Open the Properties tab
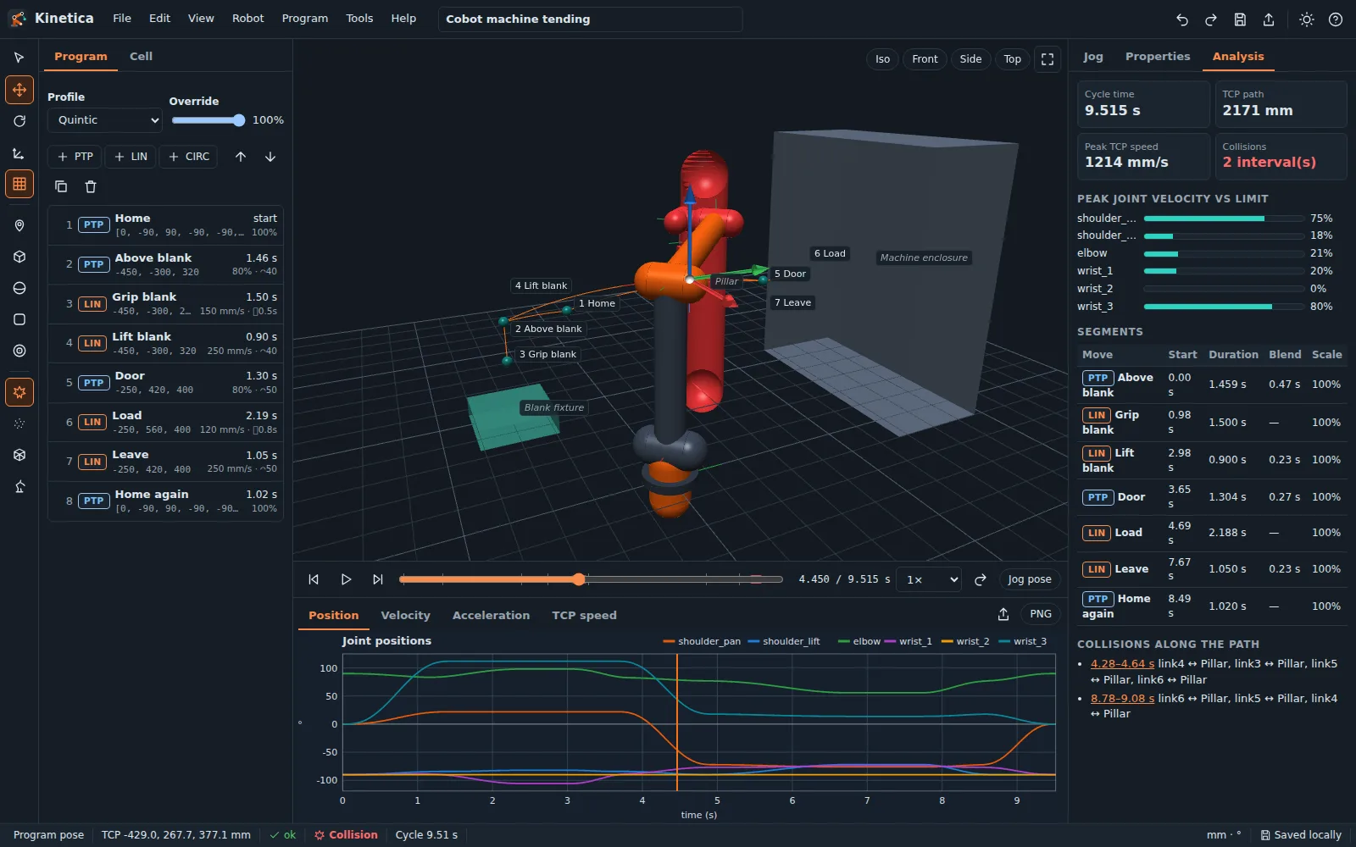1356x847 pixels. click(1158, 57)
